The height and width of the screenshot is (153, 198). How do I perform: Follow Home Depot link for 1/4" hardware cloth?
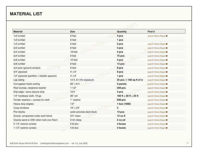point(156,96)
